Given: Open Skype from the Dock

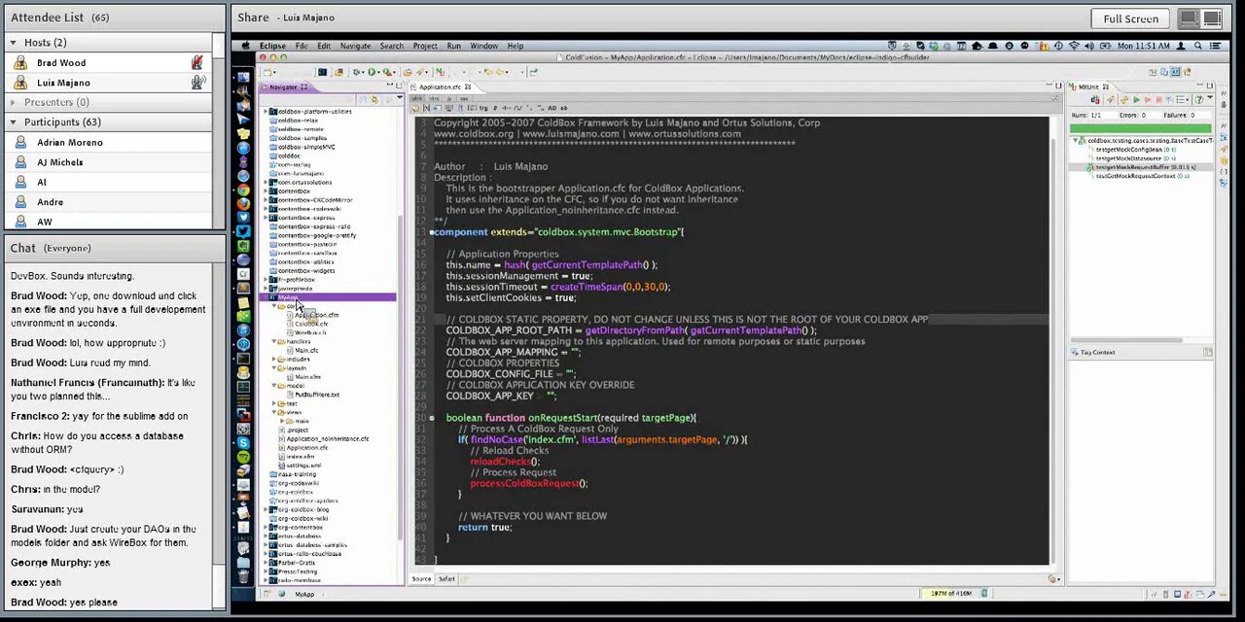Looking at the screenshot, I should (x=243, y=443).
